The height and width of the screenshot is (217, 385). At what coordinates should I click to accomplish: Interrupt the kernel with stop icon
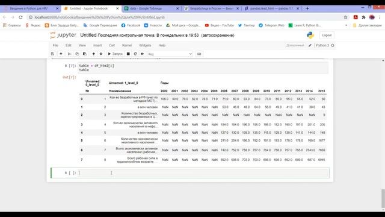pos(128,54)
